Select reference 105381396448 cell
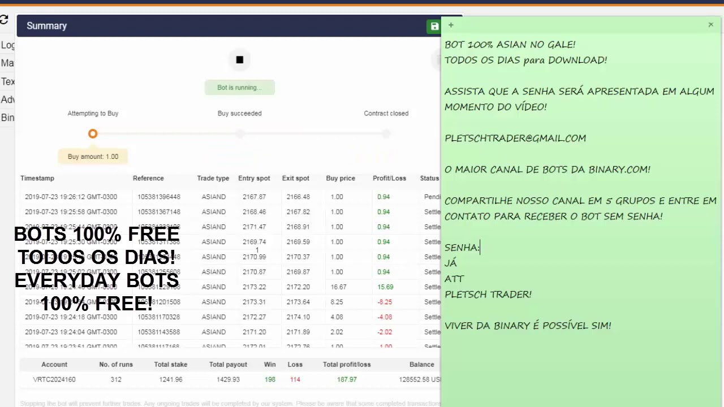The width and height of the screenshot is (724, 407). click(x=159, y=197)
